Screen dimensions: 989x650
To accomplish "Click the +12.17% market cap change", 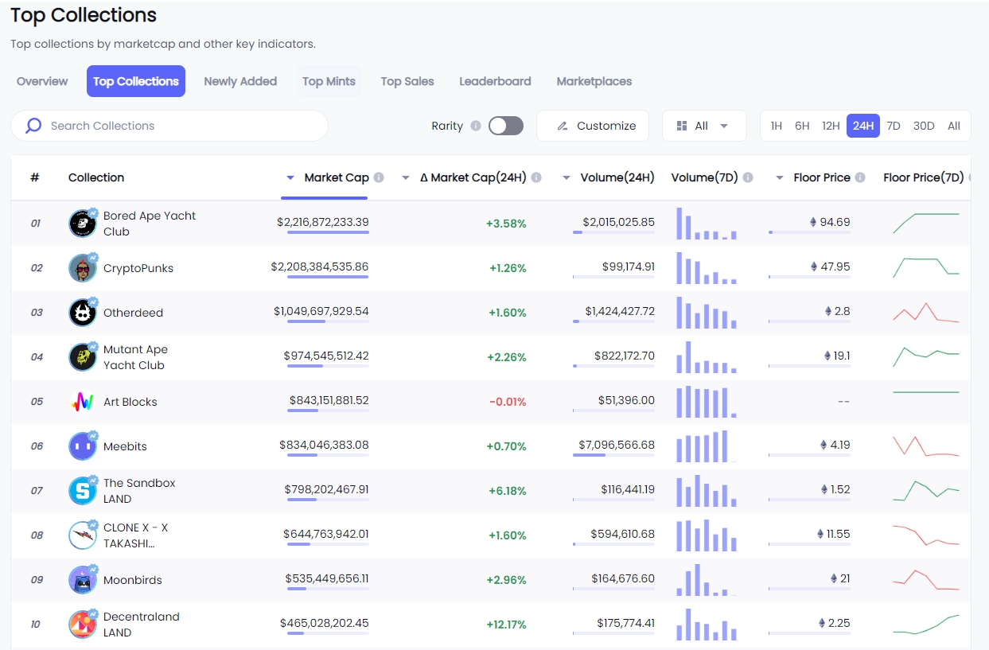I will pos(506,625).
